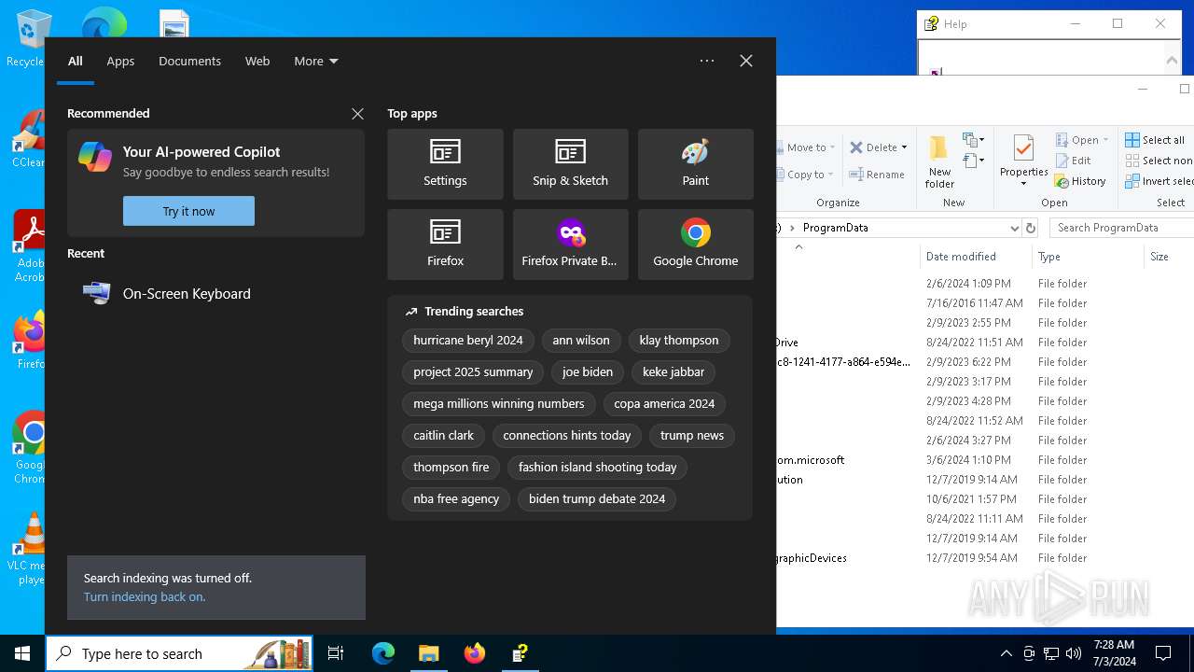The width and height of the screenshot is (1194, 672).
Task: Search trending biden trump debate 2024
Action: tap(597, 499)
